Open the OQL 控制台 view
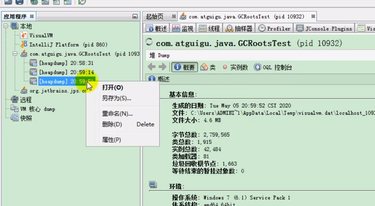Image resolution: width=375 pixels, height=206 pixels. [273, 67]
